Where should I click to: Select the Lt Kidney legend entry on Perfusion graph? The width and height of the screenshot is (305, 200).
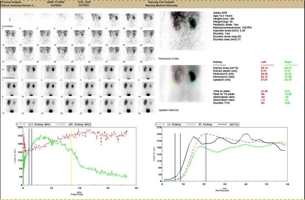click(x=169, y=124)
